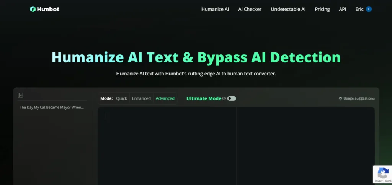Open Usage suggestions

(x=356, y=98)
